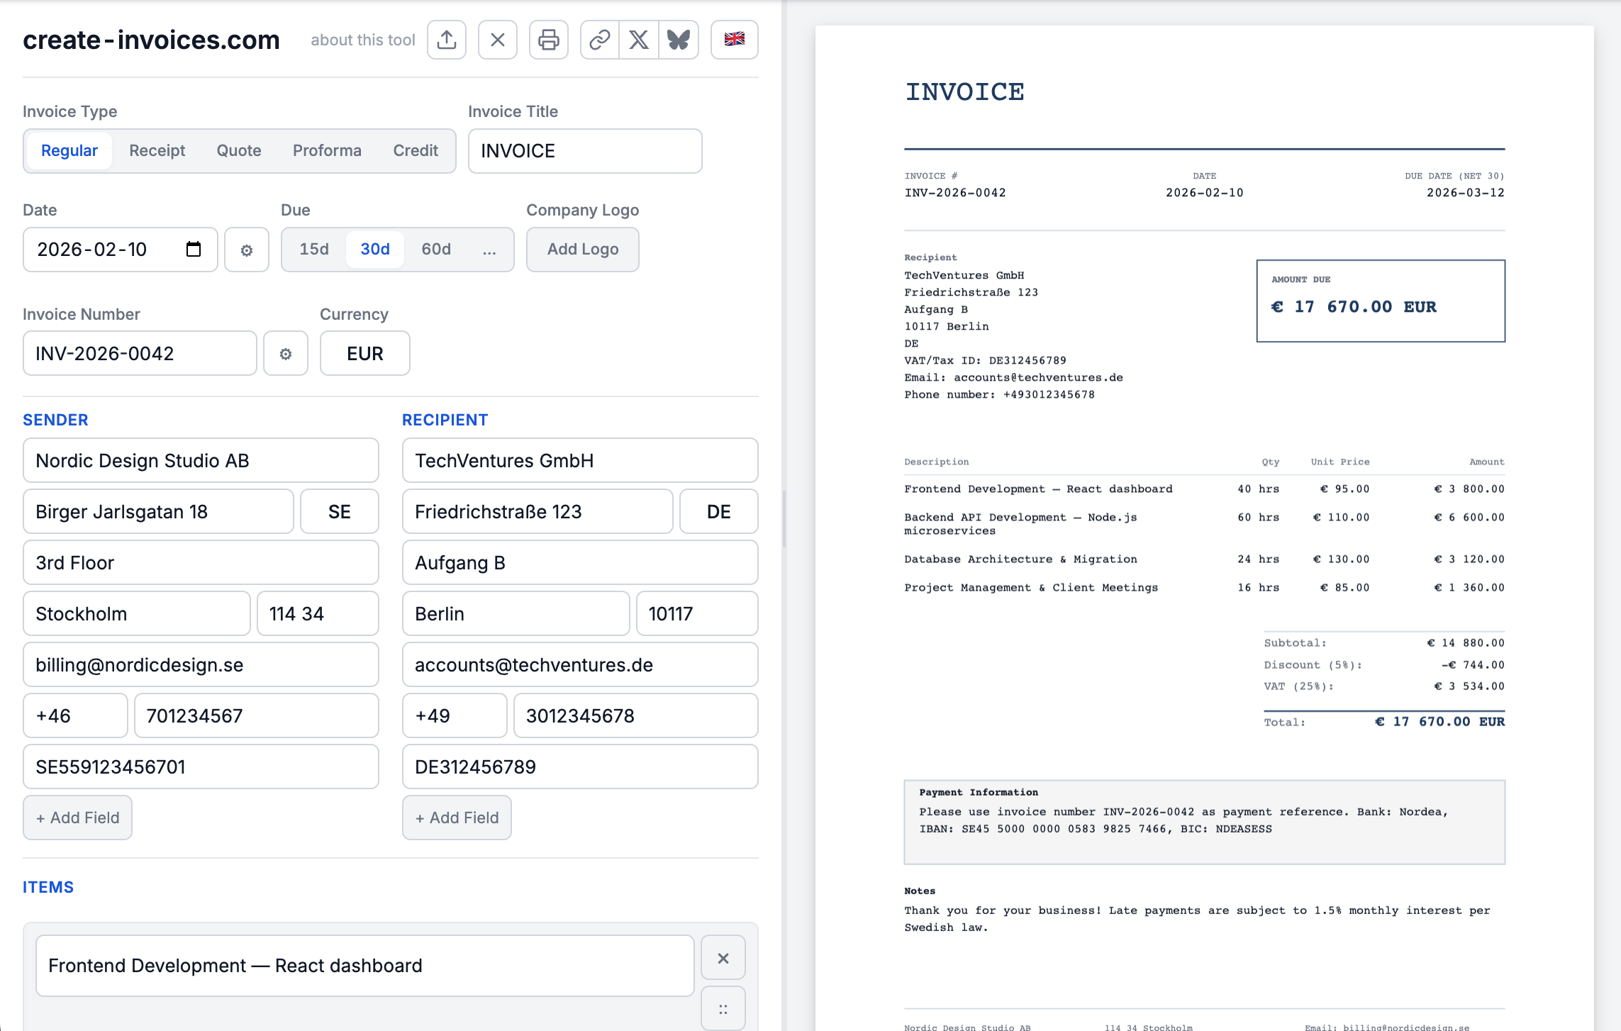Viewport: 1621px width, 1031px height.
Task: Click the Invoice Title field showing INVOICE
Action: 584,150
